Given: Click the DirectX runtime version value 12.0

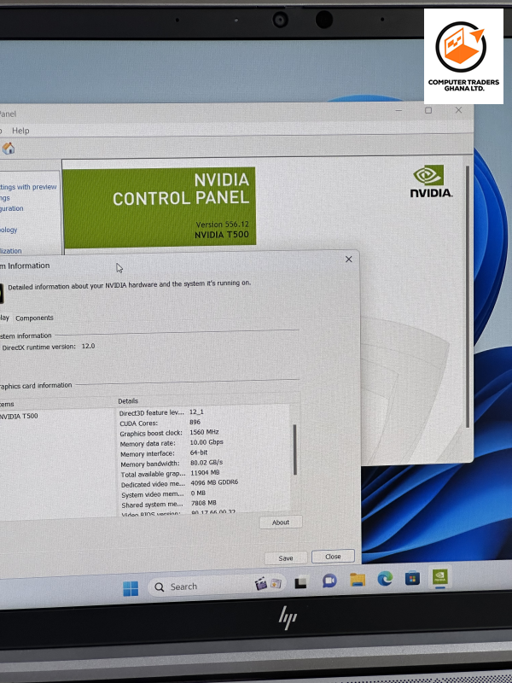Looking at the screenshot, I should tap(89, 346).
